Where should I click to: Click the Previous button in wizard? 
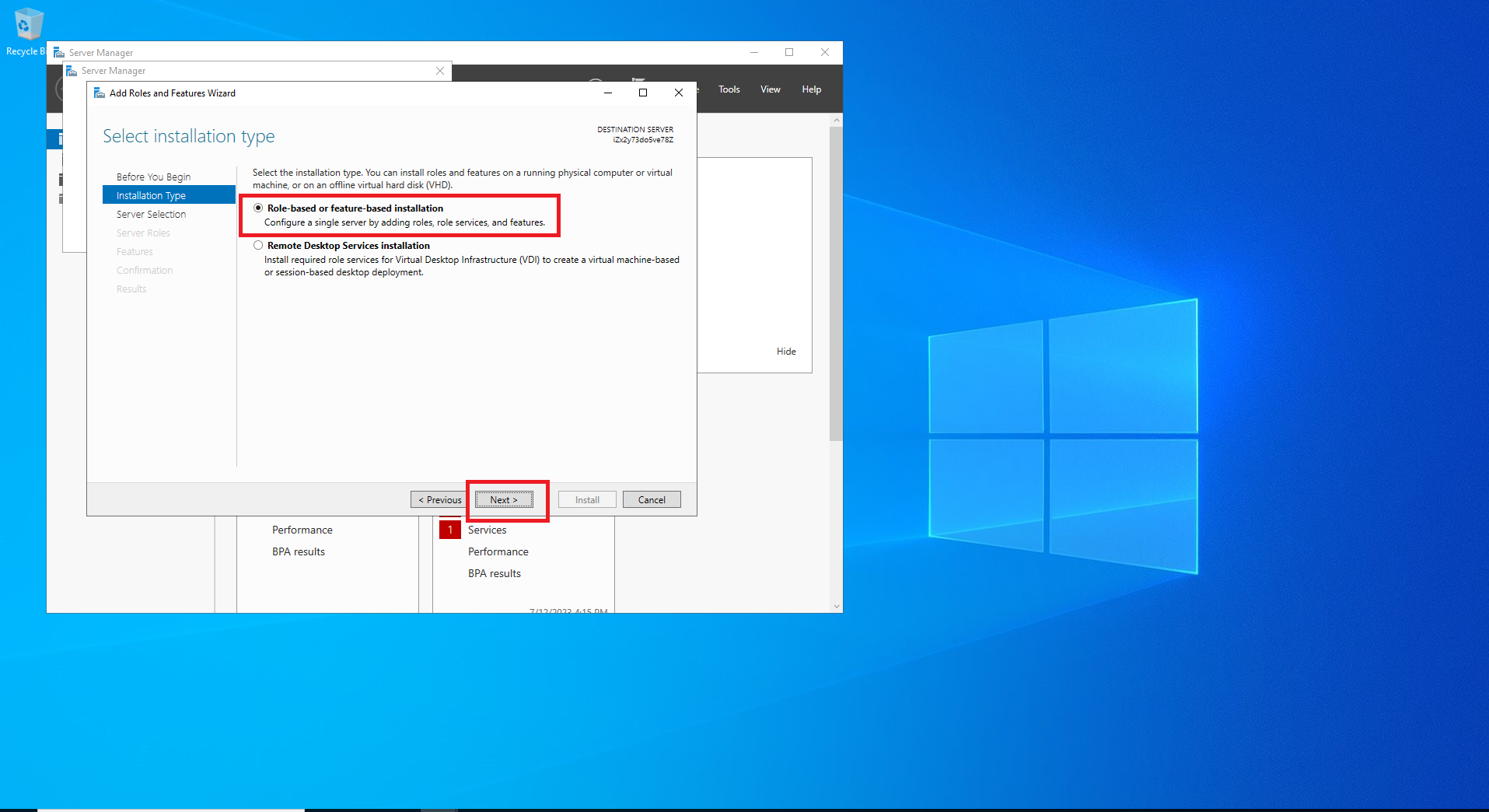tap(439, 499)
